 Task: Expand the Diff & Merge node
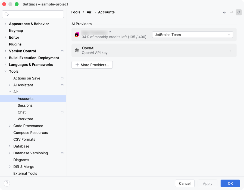(10, 167)
